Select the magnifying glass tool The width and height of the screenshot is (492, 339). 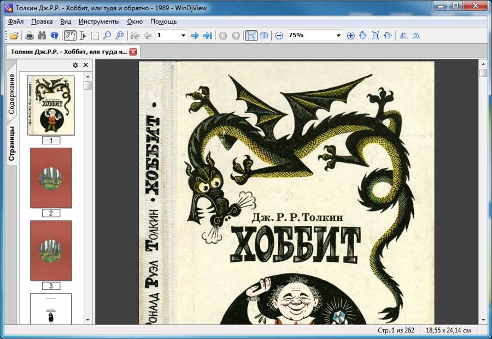[107, 36]
